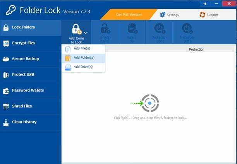Click the 'Drag and drop files & folders' hint text
Image resolution: width=237 pixels, height=164 pixels.
[151, 118]
